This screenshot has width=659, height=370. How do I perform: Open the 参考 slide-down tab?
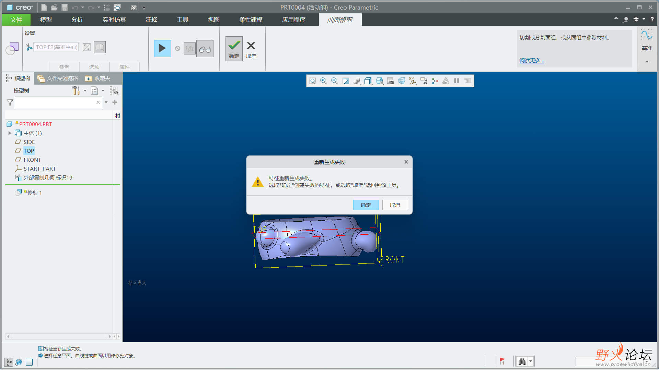tap(64, 67)
